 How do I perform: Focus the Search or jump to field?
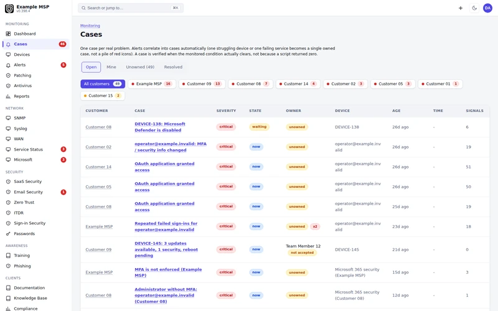coord(131,8)
